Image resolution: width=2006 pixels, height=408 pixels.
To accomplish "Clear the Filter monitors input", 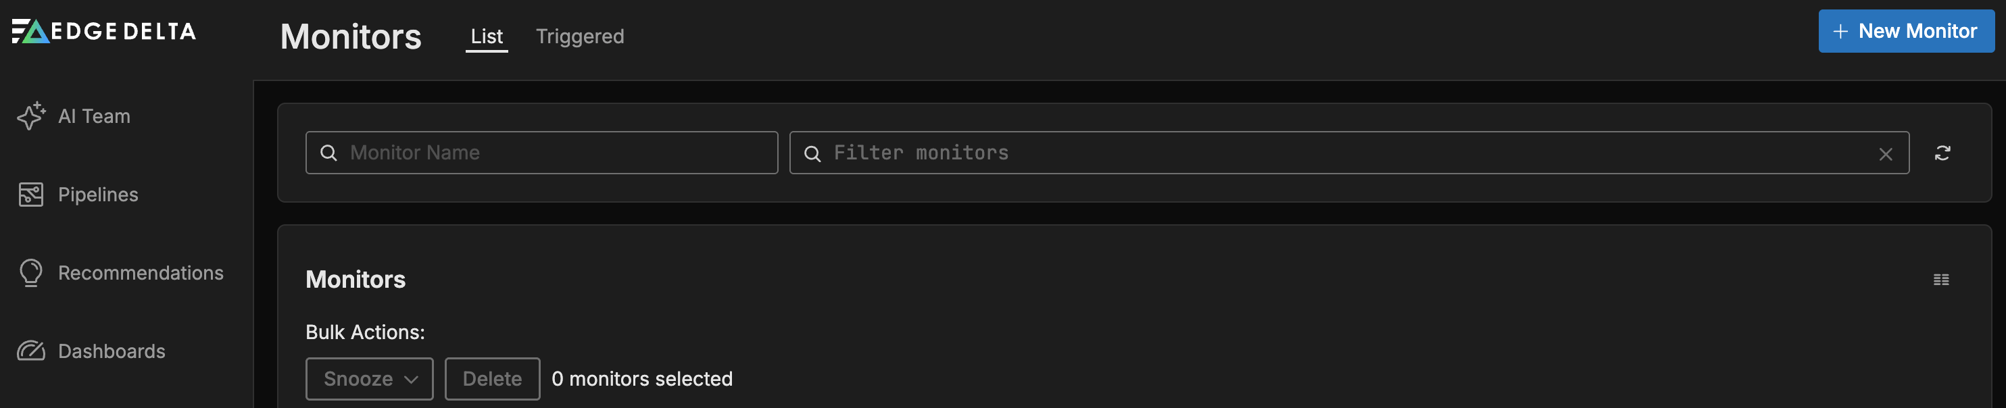I will click(1885, 153).
